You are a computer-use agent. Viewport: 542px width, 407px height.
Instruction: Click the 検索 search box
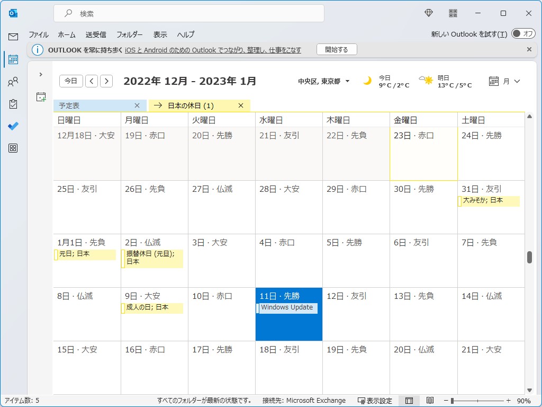click(189, 13)
